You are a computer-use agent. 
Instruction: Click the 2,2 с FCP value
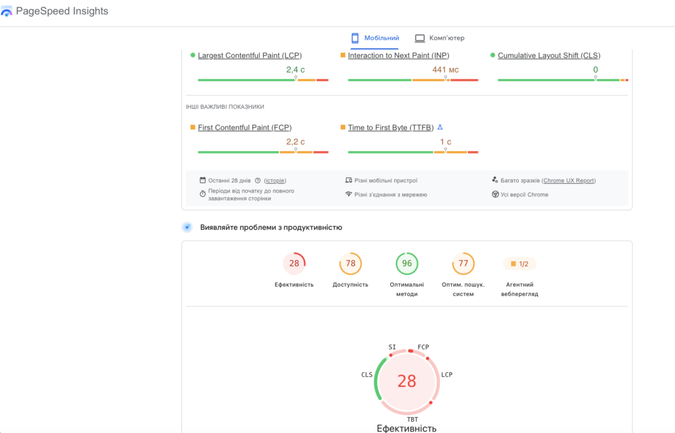click(x=295, y=142)
